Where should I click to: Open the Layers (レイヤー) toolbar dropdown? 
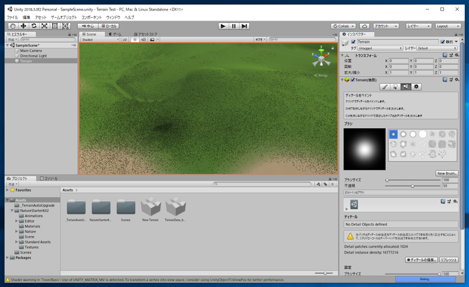tap(419, 26)
